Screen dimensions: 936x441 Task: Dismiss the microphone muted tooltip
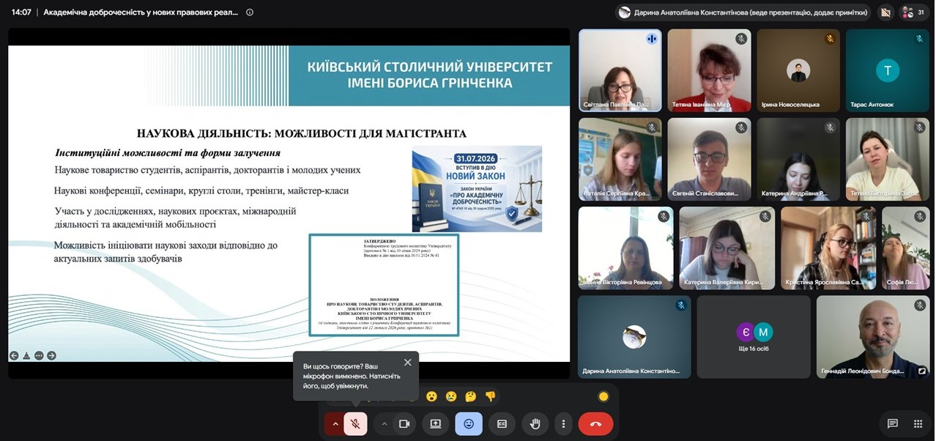point(407,362)
